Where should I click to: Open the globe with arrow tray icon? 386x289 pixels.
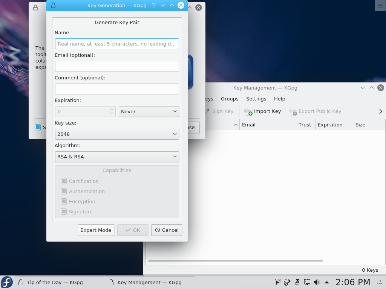pyautogui.click(x=287, y=282)
